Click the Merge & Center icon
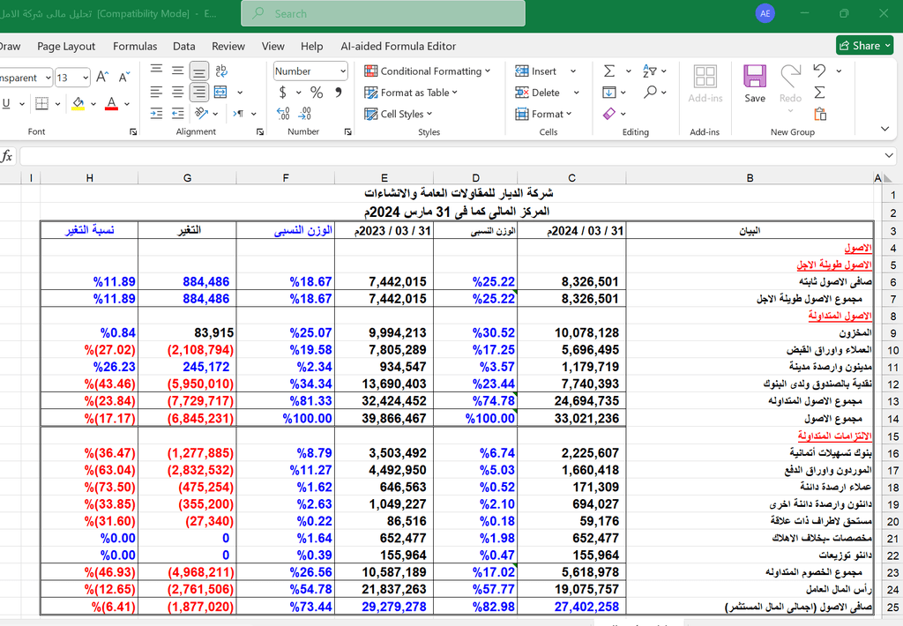The height and width of the screenshot is (626, 903). point(221,92)
